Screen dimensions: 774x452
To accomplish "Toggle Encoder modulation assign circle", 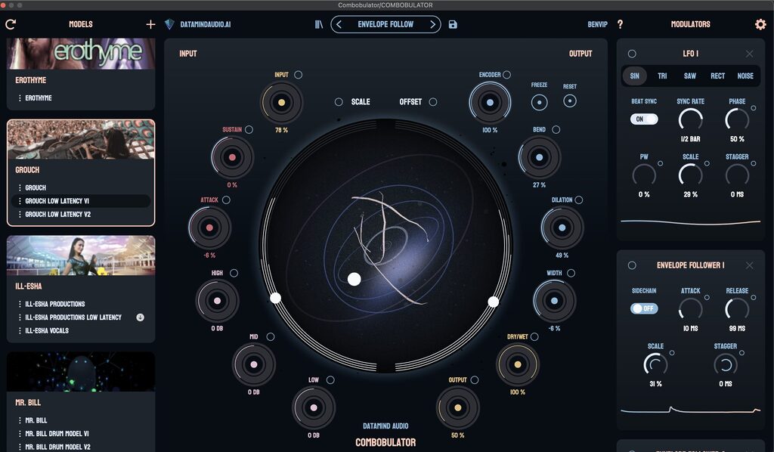I will 506,75.
